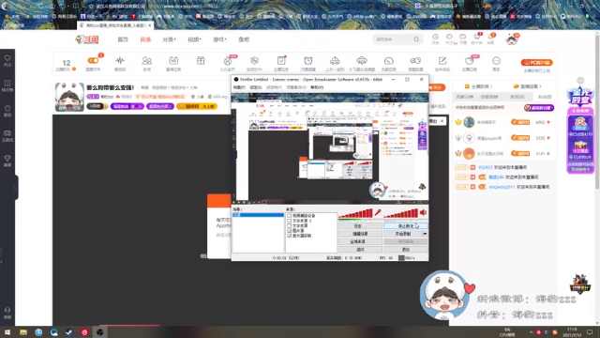Go to Douyu 首页 home tab

point(123,39)
